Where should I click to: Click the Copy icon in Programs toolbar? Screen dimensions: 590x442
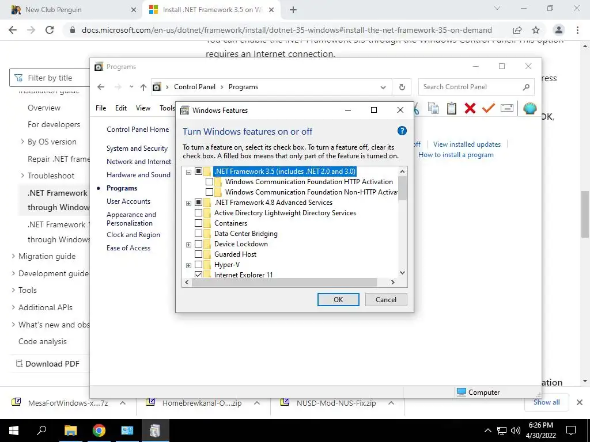click(433, 108)
